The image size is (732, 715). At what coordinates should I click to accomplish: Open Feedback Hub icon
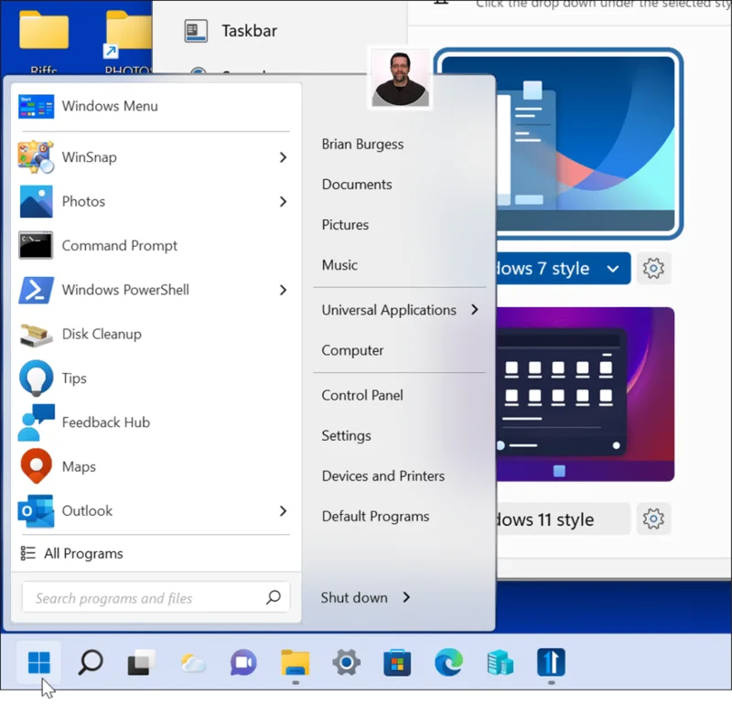pos(36,422)
